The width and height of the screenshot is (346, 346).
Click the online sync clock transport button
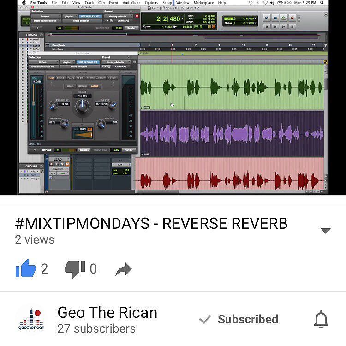point(267,18)
